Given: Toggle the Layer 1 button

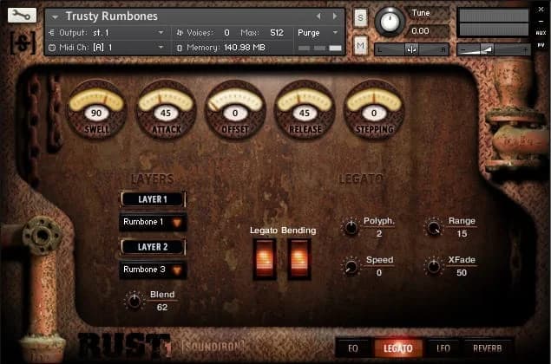Looking at the screenshot, I should [x=153, y=199].
